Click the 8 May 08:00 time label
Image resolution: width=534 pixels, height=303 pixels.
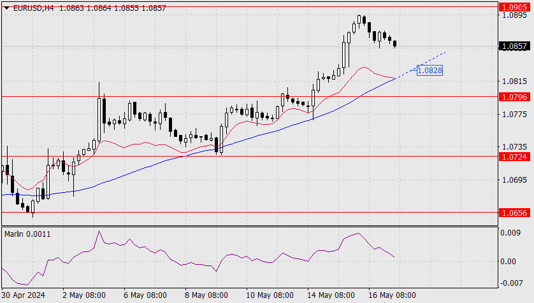tap(206, 295)
